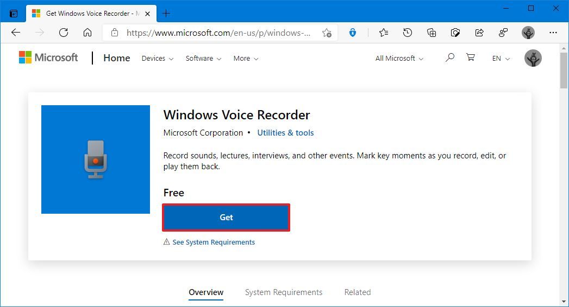This screenshot has width=569, height=307.
Task: Add this page to favorites
Action: tap(327, 33)
